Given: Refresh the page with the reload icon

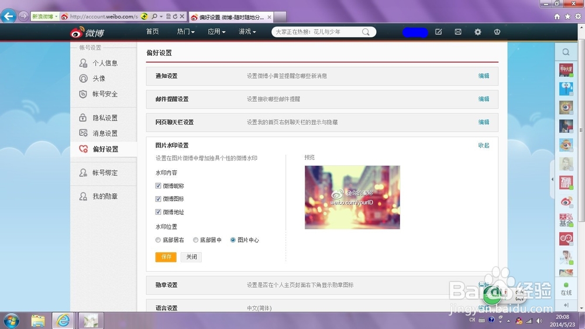Looking at the screenshot, I should coord(175,16).
